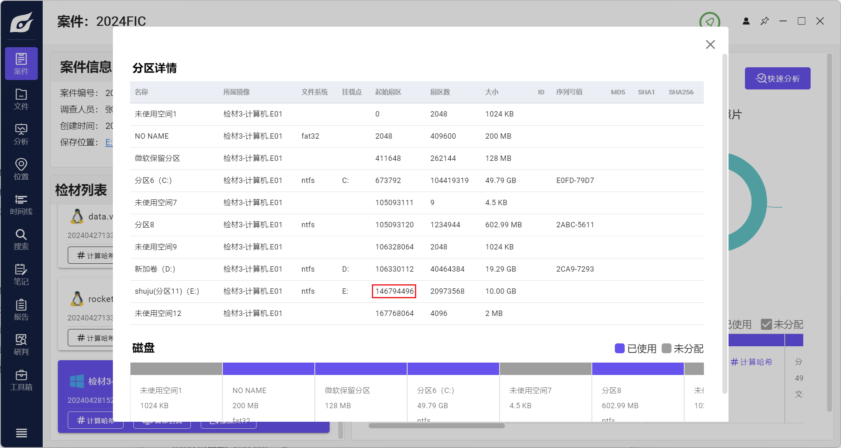This screenshot has width=841, height=448.
Task: Select the 分区6 (C:) row
Action: (x=417, y=181)
